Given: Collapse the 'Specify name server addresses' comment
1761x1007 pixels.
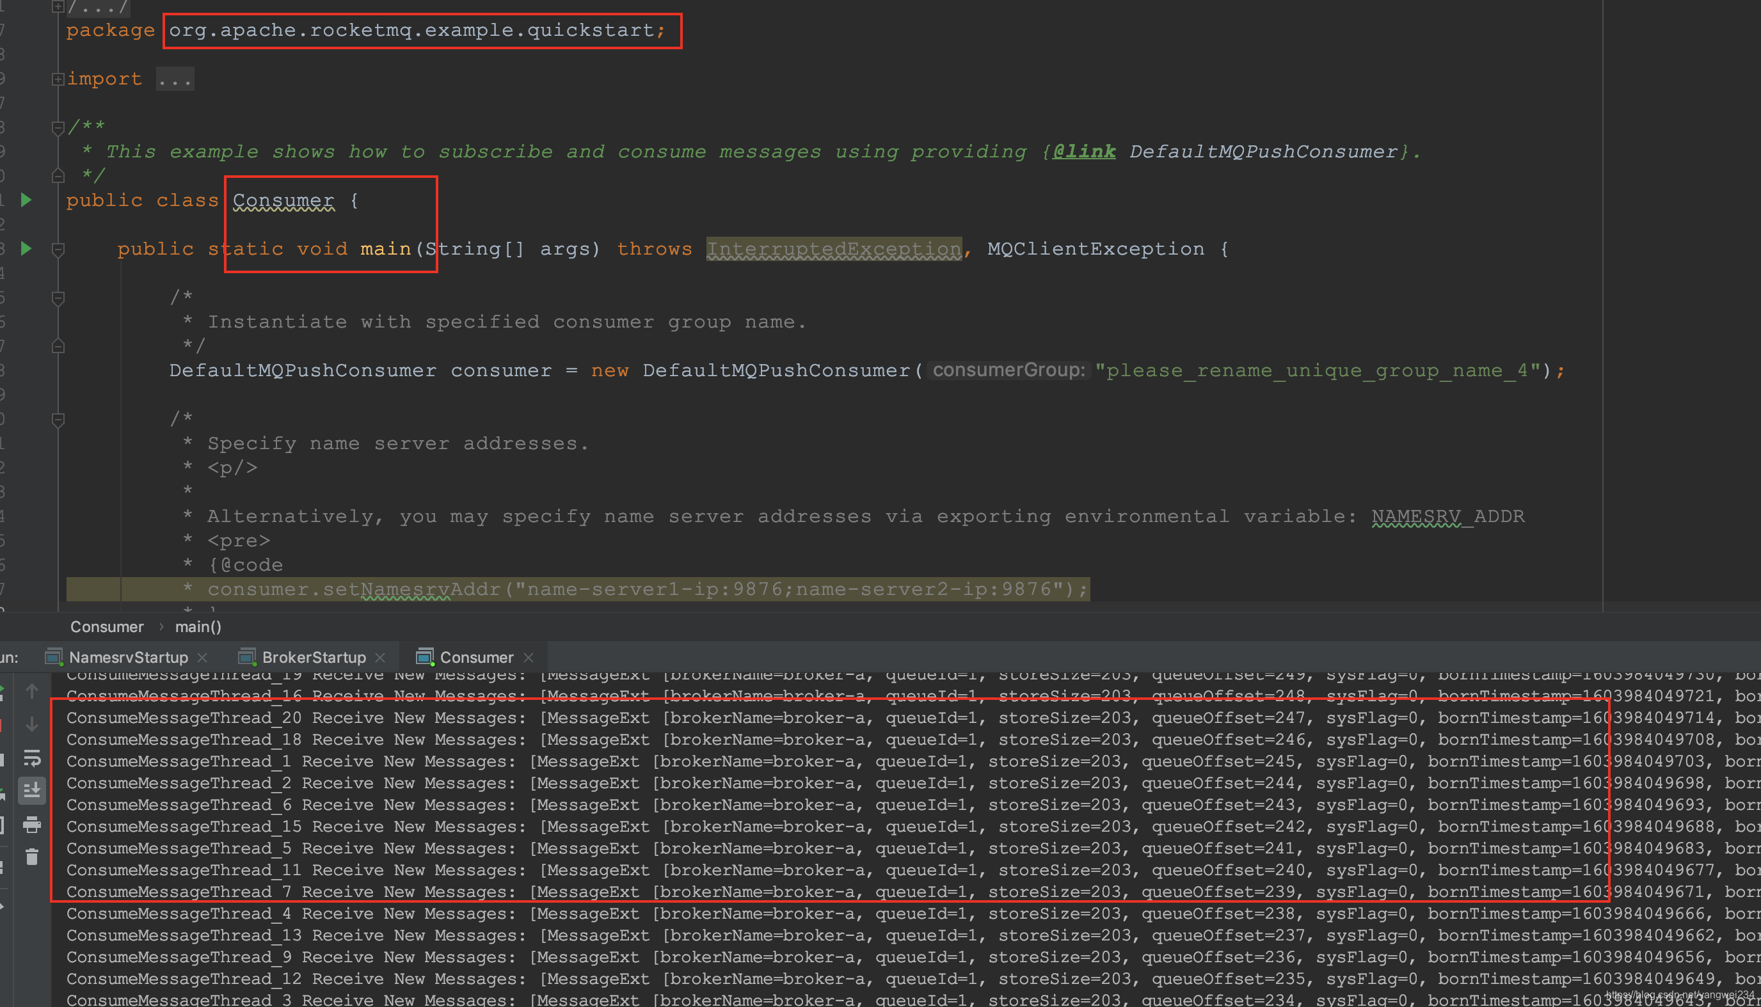Looking at the screenshot, I should 58,420.
